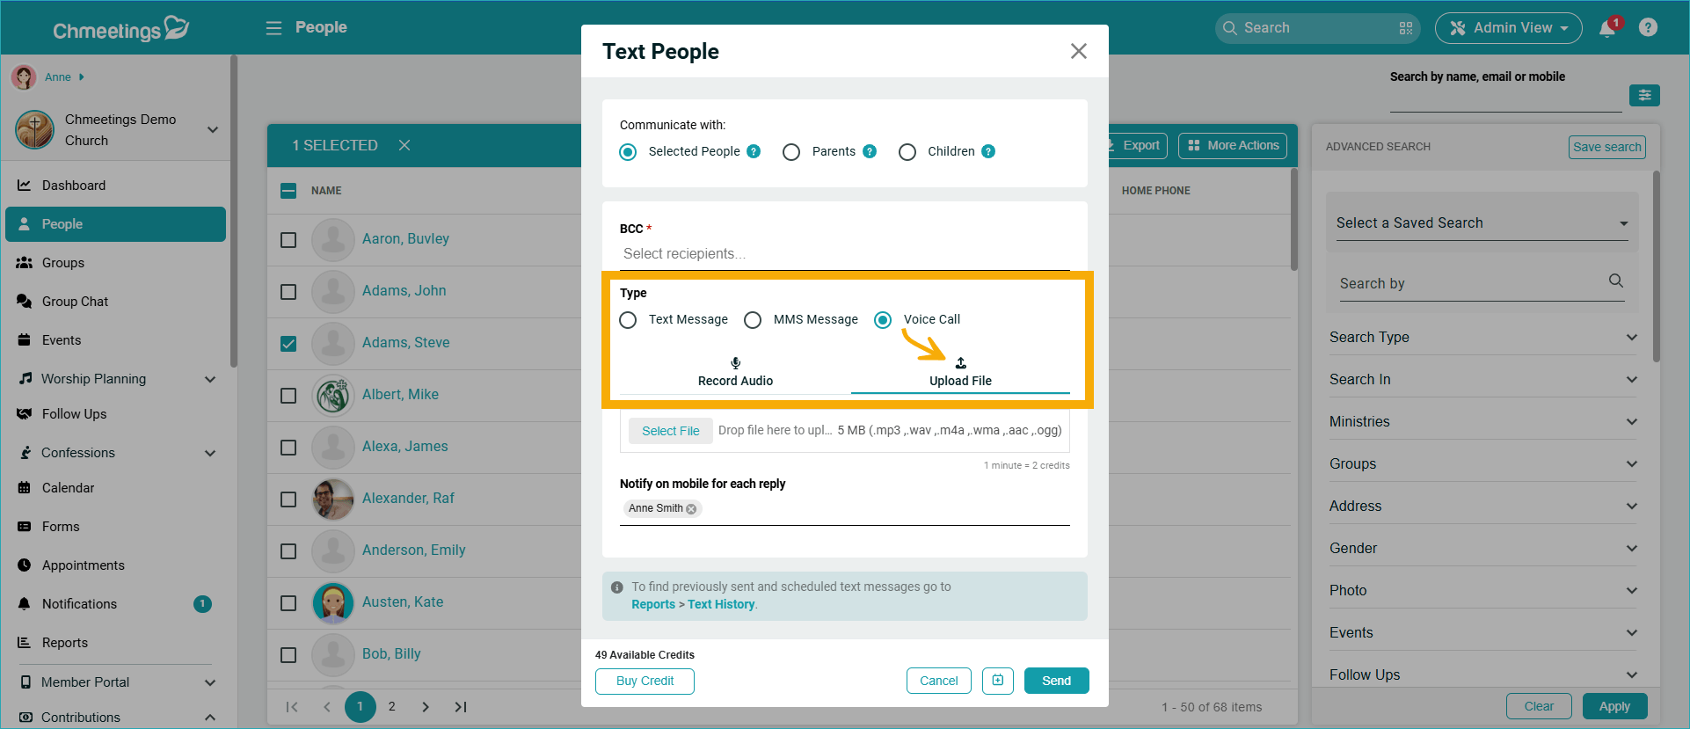Click the notifications bell icon

[x=1606, y=28]
